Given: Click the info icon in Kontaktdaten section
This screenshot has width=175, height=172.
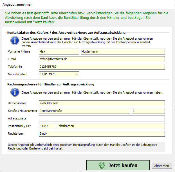Looking at the screenshot, I should (15, 40).
